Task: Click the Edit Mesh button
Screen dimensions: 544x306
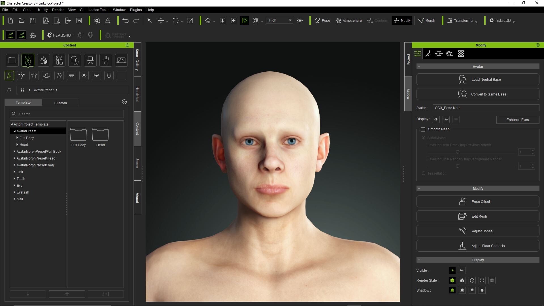Action: tap(478, 216)
